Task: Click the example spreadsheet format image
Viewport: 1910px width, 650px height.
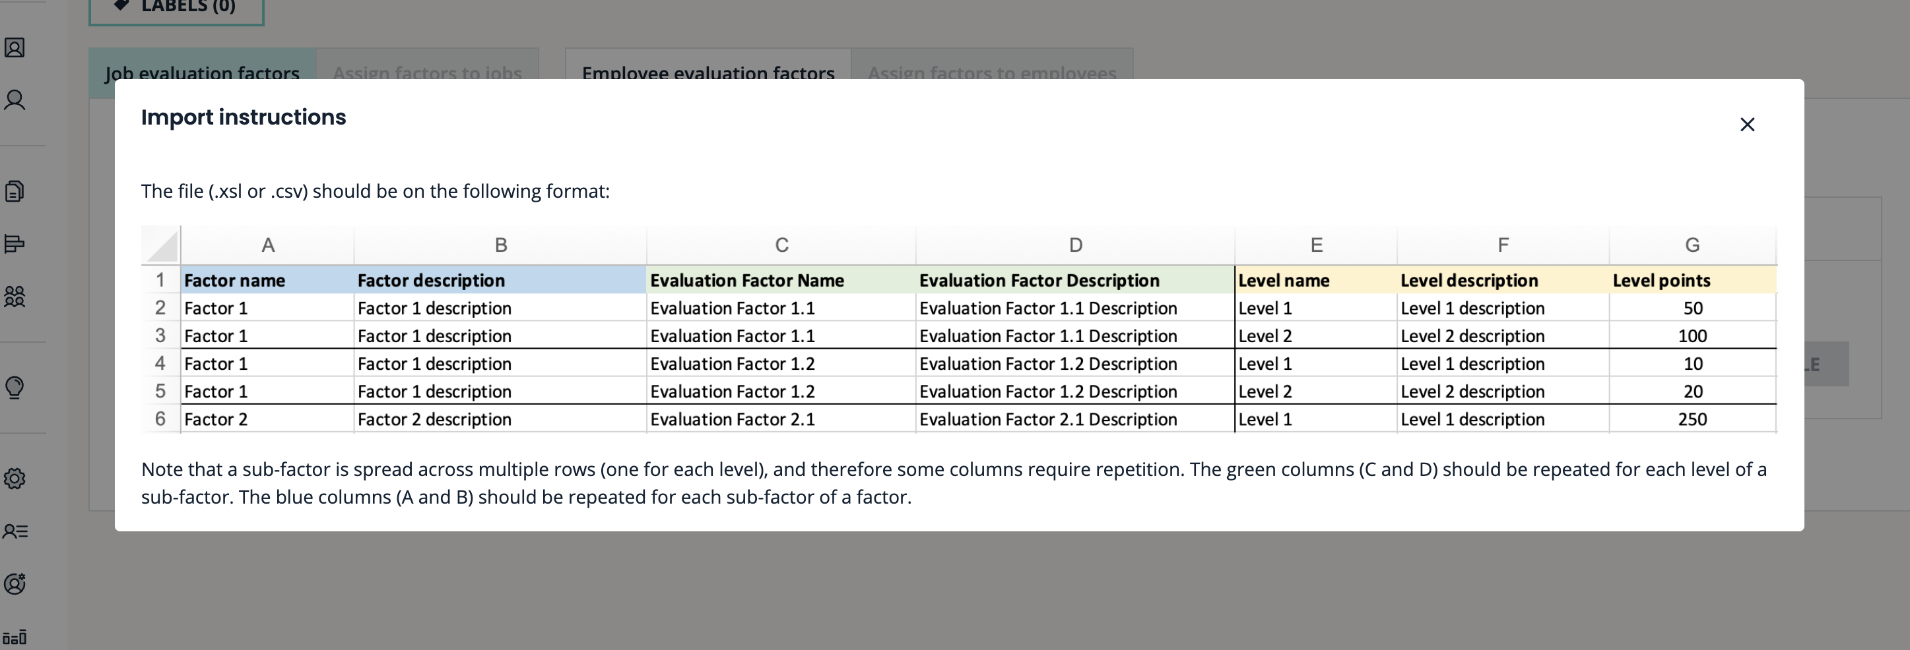Action: [958, 330]
